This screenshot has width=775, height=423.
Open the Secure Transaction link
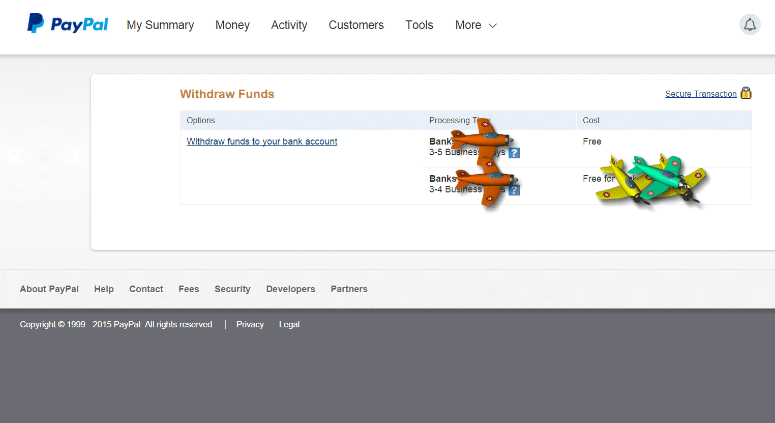(x=701, y=94)
